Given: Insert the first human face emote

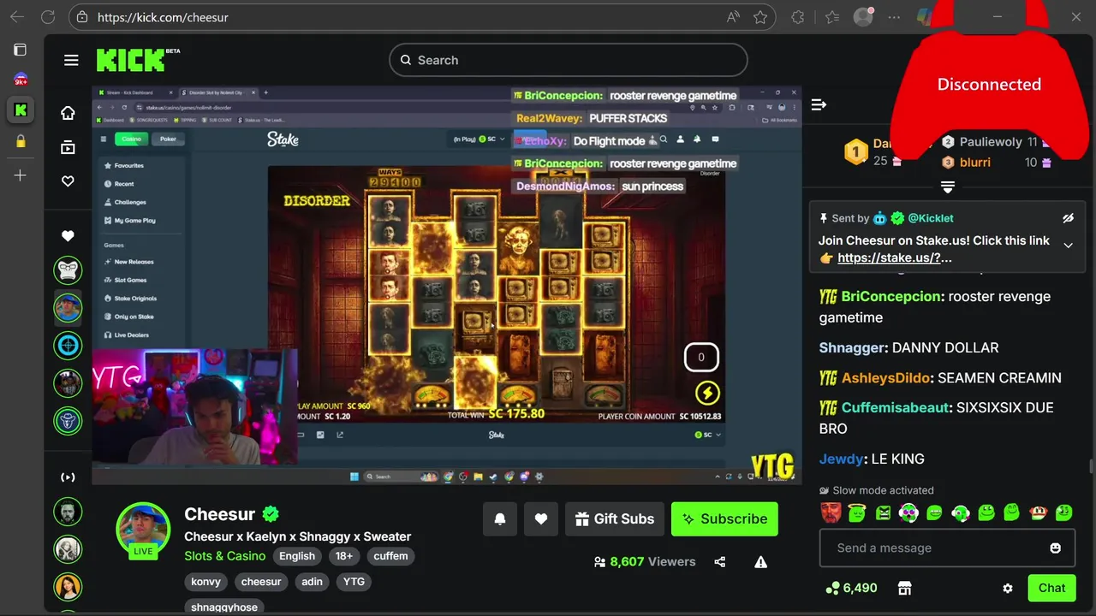Looking at the screenshot, I should [831, 512].
